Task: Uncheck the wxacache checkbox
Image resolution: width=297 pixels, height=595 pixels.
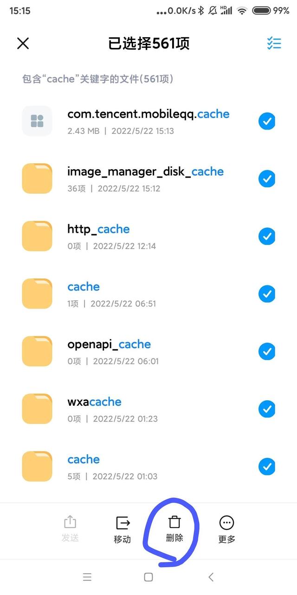Action: pos(267,410)
